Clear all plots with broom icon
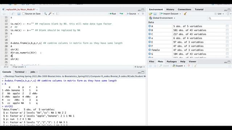Screen dimensions: 232x130 tap(195, 66)
